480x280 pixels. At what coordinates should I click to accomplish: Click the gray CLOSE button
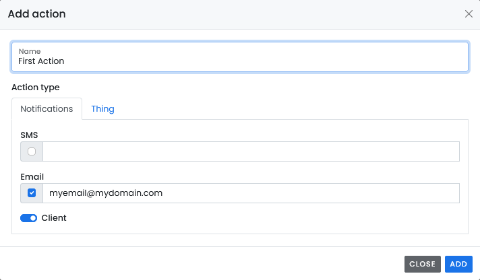pos(423,264)
